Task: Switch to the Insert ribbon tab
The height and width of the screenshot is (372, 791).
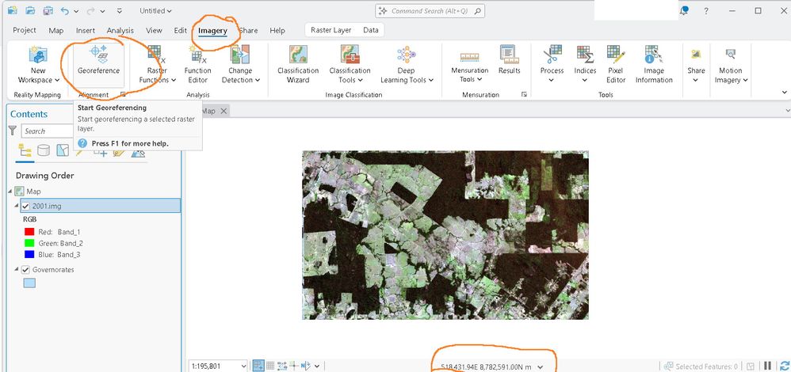Action: (86, 30)
